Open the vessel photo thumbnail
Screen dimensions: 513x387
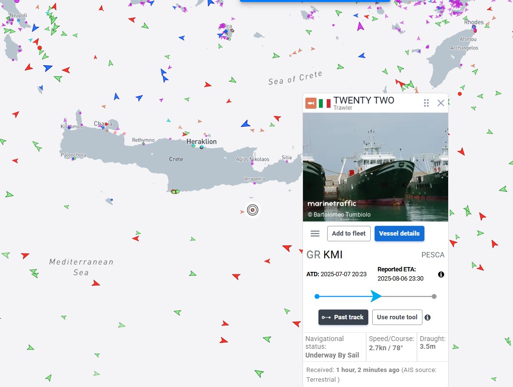pos(375,167)
